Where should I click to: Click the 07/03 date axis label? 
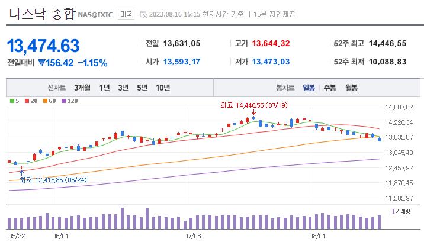193,236
